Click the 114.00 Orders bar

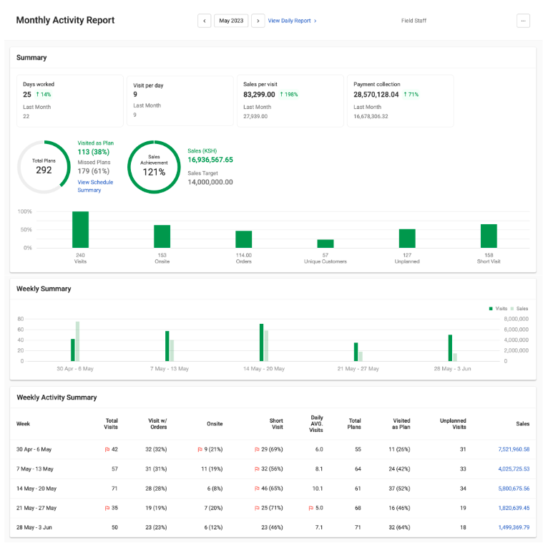[x=244, y=239]
